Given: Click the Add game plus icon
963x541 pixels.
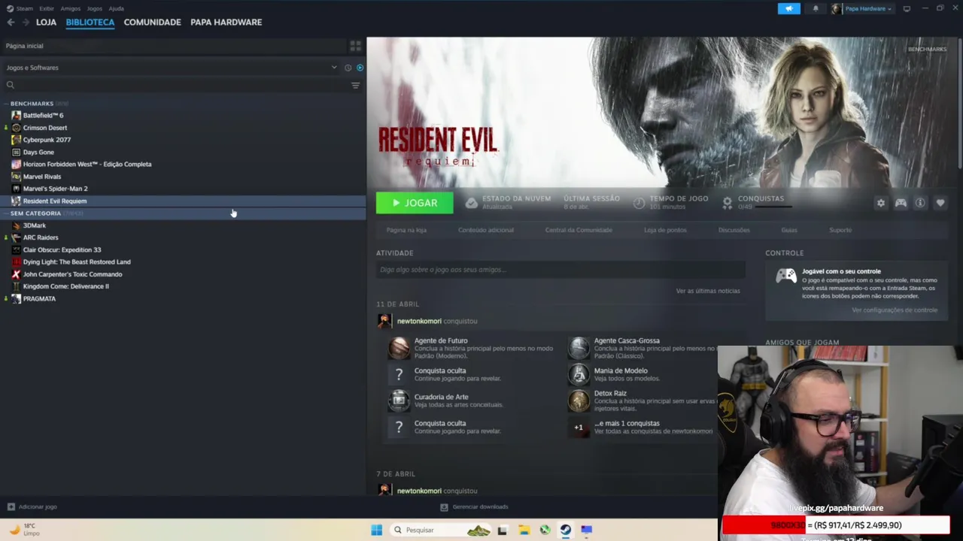Looking at the screenshot, I should (11, 507).
